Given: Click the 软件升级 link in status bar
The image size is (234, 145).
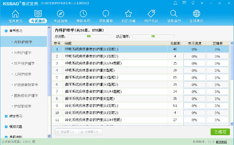Looking at the screenshot, I should [221, 142].
